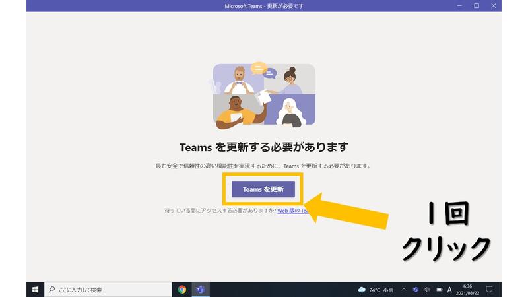Maximize the Microsoft Teams window
Image resolution: width=528 pixels, height=297 pixels.
[476, 6]
